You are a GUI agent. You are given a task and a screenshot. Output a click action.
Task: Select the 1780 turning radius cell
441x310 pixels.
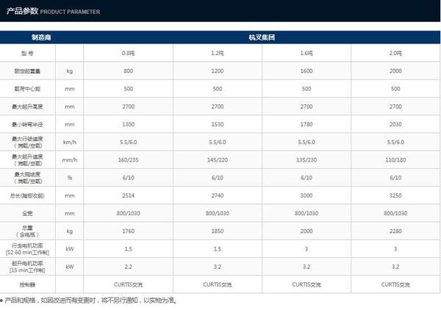click(306, 124)
